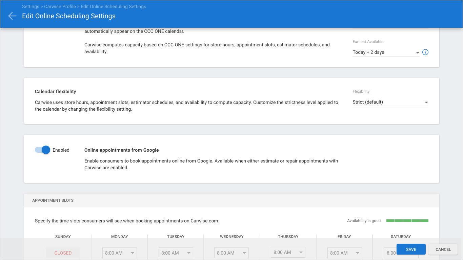Toggle Online appointments from Google switch
The width and height of the screenshot is (463, 260).
pyautogui.click(x=43, y=150)
